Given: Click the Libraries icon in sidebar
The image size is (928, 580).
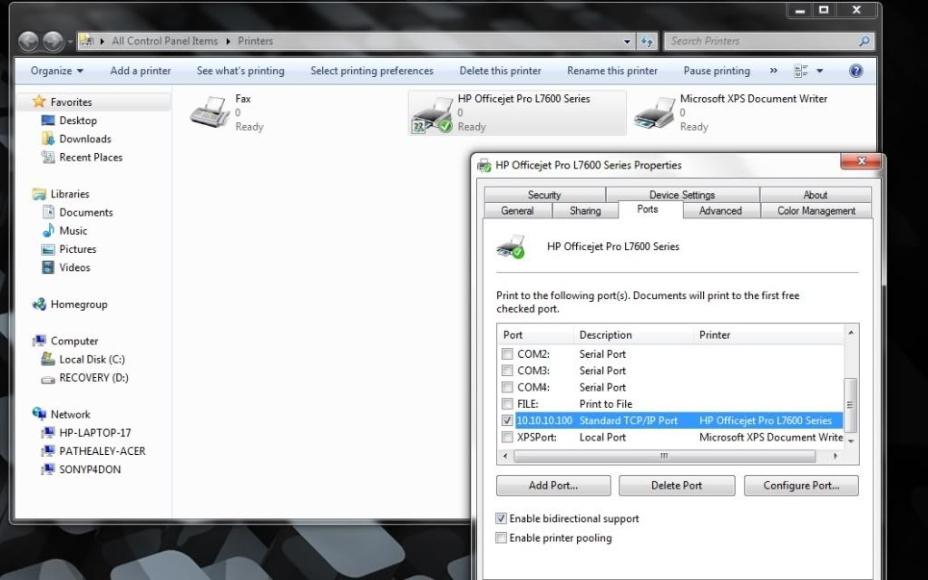Looking at the screenshot, I should pyautogui.click(x=39, y=194).
